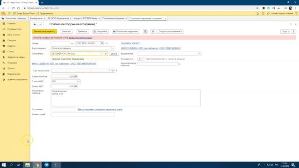Viewport: 299px width, 168px height.
Task: Switch to the "Платежные поручения" list tab
Action: point(113,18)
